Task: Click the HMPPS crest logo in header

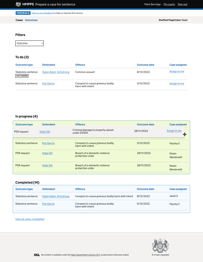Action: 18,4
